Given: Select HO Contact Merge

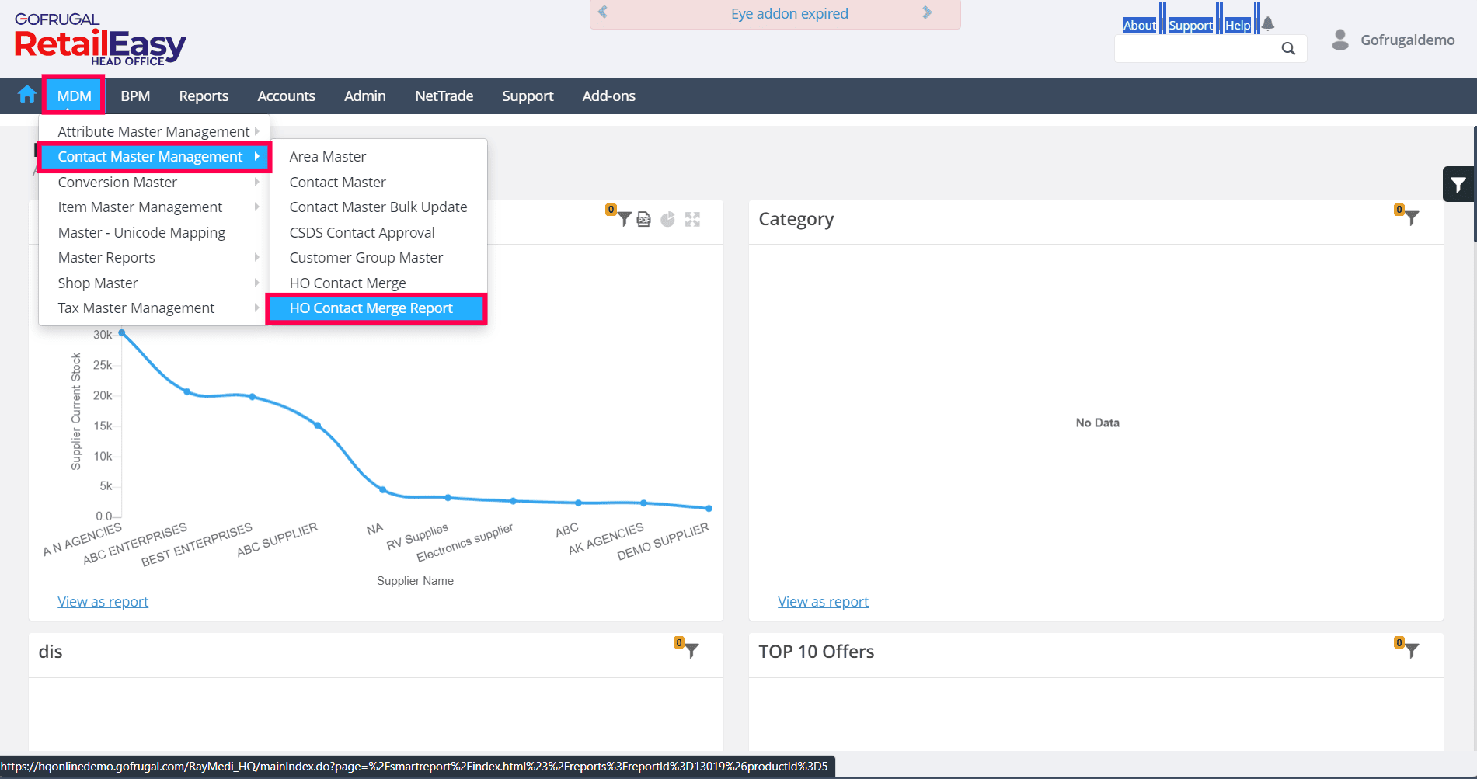Looking at the screenshot, I should [x=378, y=283].
